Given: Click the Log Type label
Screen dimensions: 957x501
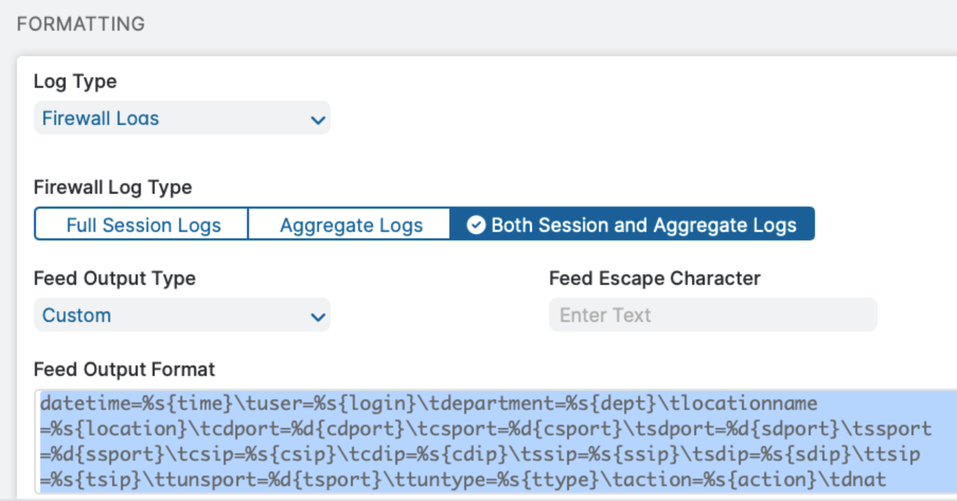Looking at the screenshot, I should pos(75,82).
